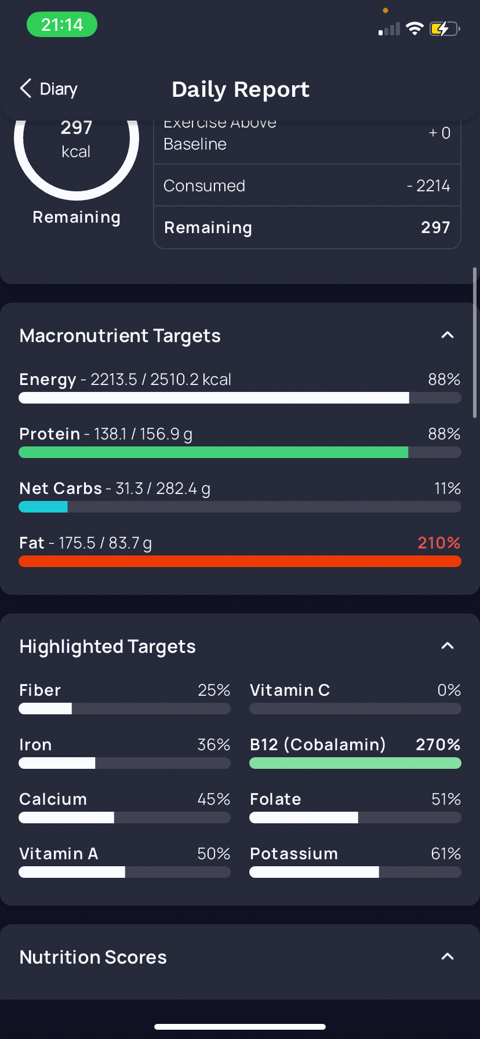Tap the green 21:14 time pill
Viewport: 480px width, 1039px height.
[62, 25]
